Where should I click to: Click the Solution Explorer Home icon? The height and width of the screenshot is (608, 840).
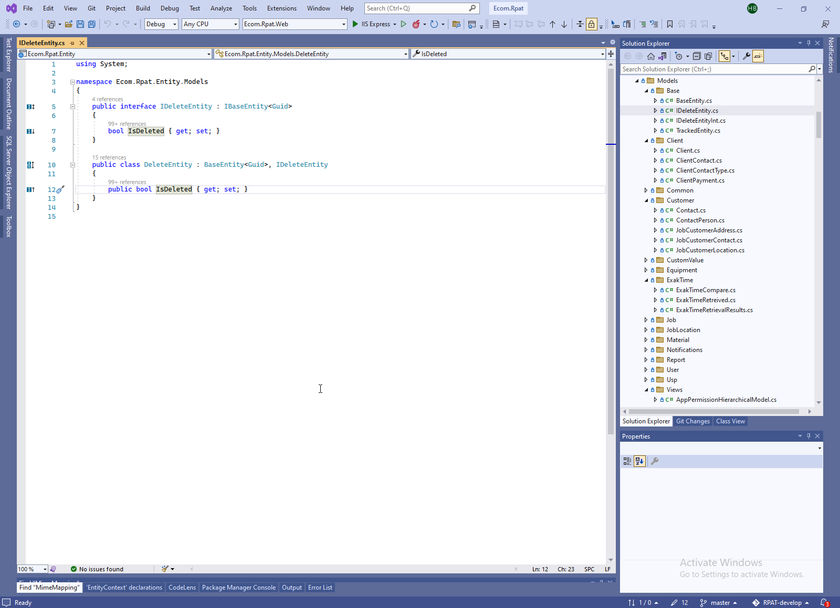651,56
